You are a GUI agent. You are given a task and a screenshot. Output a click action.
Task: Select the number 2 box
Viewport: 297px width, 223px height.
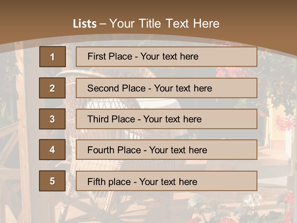(52, 88)
